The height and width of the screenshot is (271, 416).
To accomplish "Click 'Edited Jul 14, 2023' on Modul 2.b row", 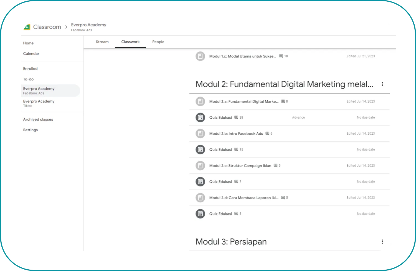I will tap(361, 134).
